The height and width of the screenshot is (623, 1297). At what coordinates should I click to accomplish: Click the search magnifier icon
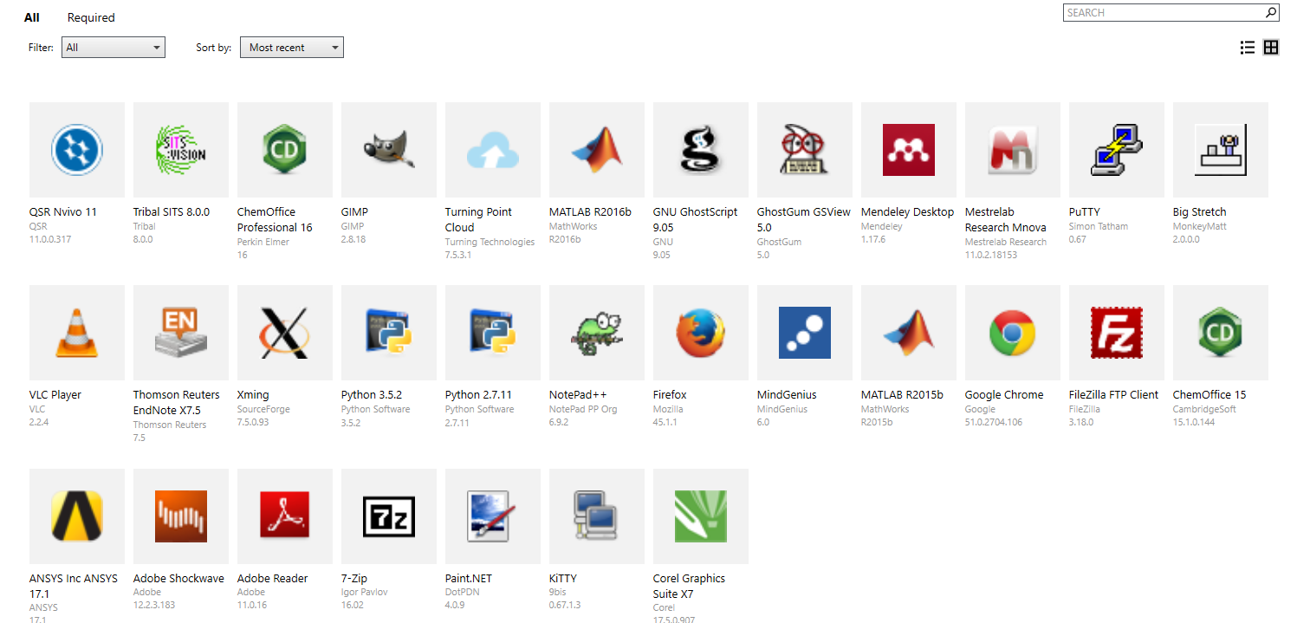point(1271,12)
